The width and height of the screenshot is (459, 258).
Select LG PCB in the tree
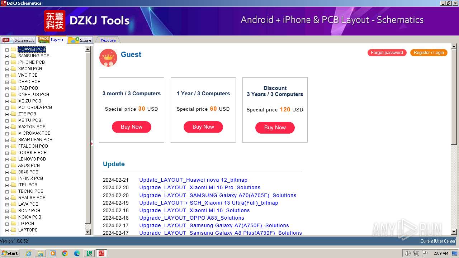(26, 223)
